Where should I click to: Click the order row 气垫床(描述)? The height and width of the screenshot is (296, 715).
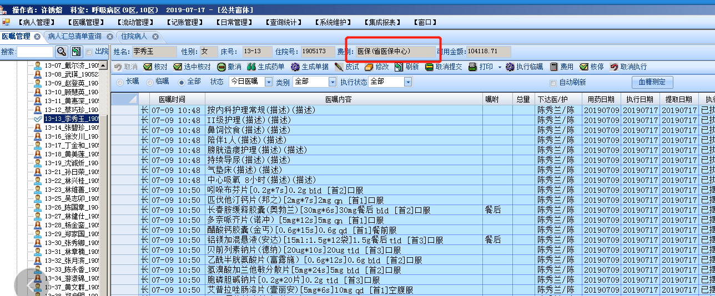point(413,170)
